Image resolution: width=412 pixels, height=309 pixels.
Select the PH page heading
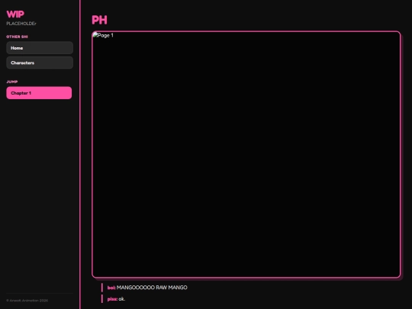[x=99, y=20]
